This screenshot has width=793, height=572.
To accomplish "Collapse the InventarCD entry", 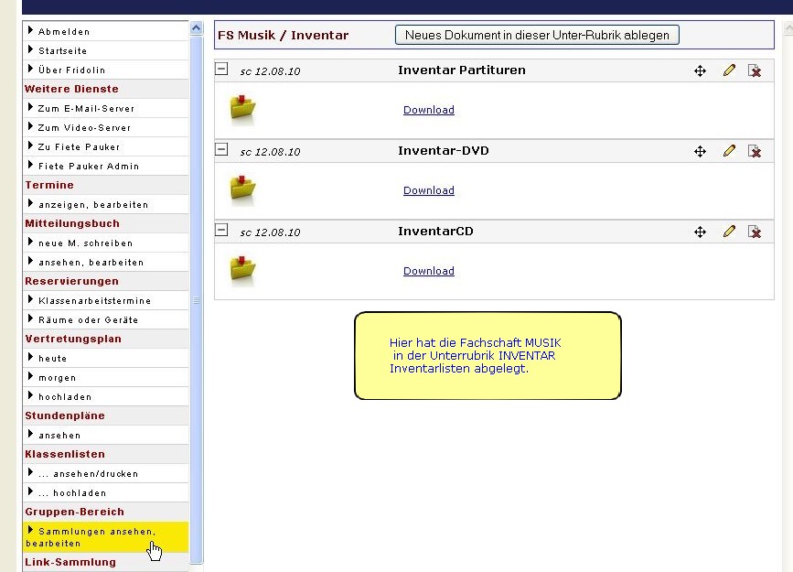I will tap(221, 230).
